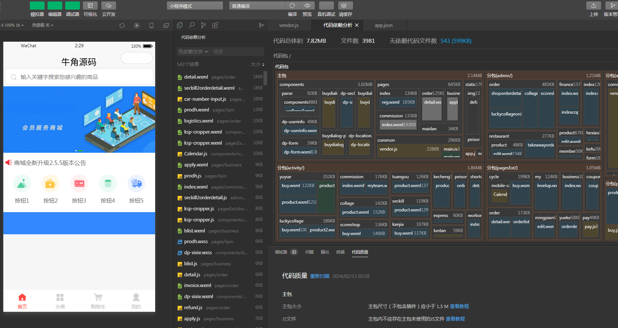
Task: Switch to the 输出 bottom tab
Action: [325, 252]
